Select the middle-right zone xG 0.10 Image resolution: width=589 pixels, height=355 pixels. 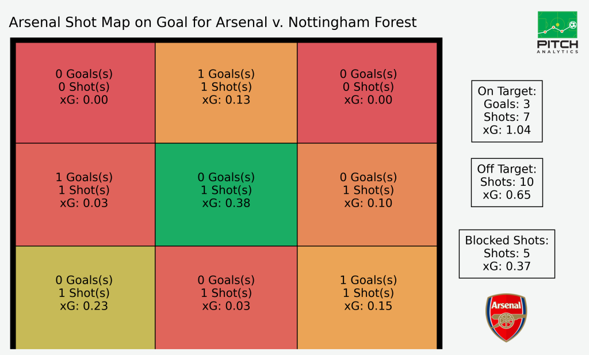(367, 194)
